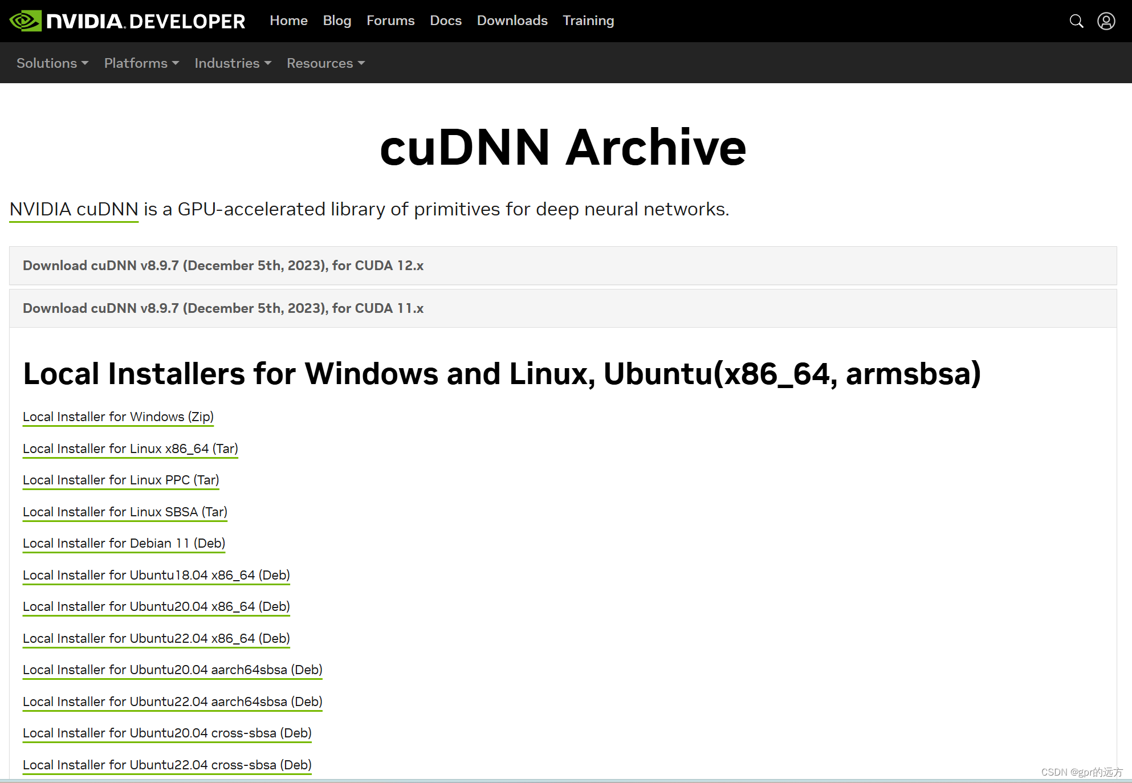Click the NVIDIA Developer logo
Viewport: 1132px width, 783px height.
click(x=127, y=21)
